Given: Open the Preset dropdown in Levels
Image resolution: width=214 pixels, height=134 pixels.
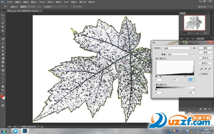Looking at the screenshot, I should [x=177, y=48].
